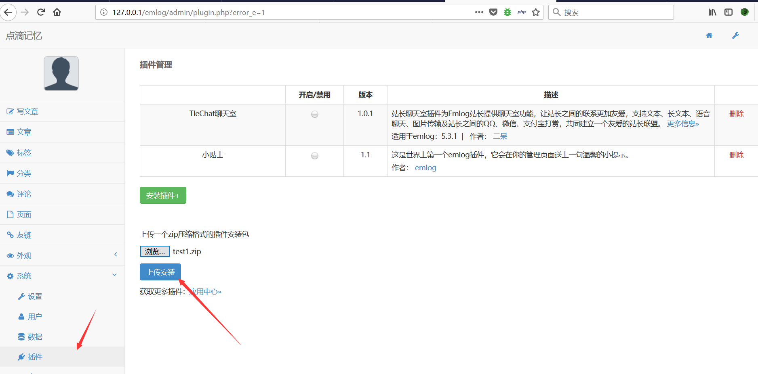The height and width of the screenshot is (374, 758).
Task: Open page actions three-dot menu
Action: coord(479,12)
